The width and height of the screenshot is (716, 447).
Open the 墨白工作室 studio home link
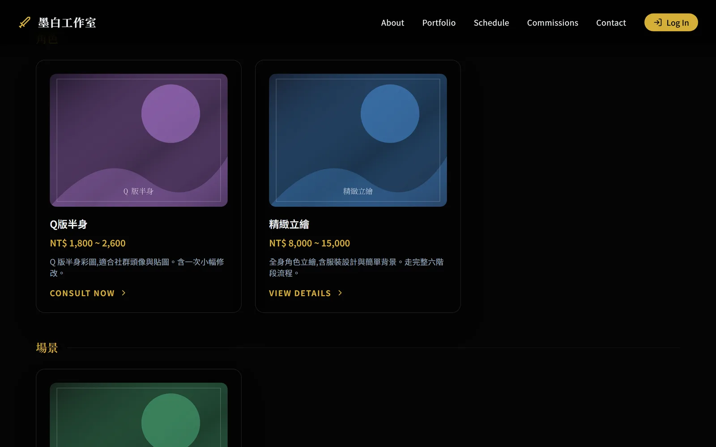click(57, 22)
